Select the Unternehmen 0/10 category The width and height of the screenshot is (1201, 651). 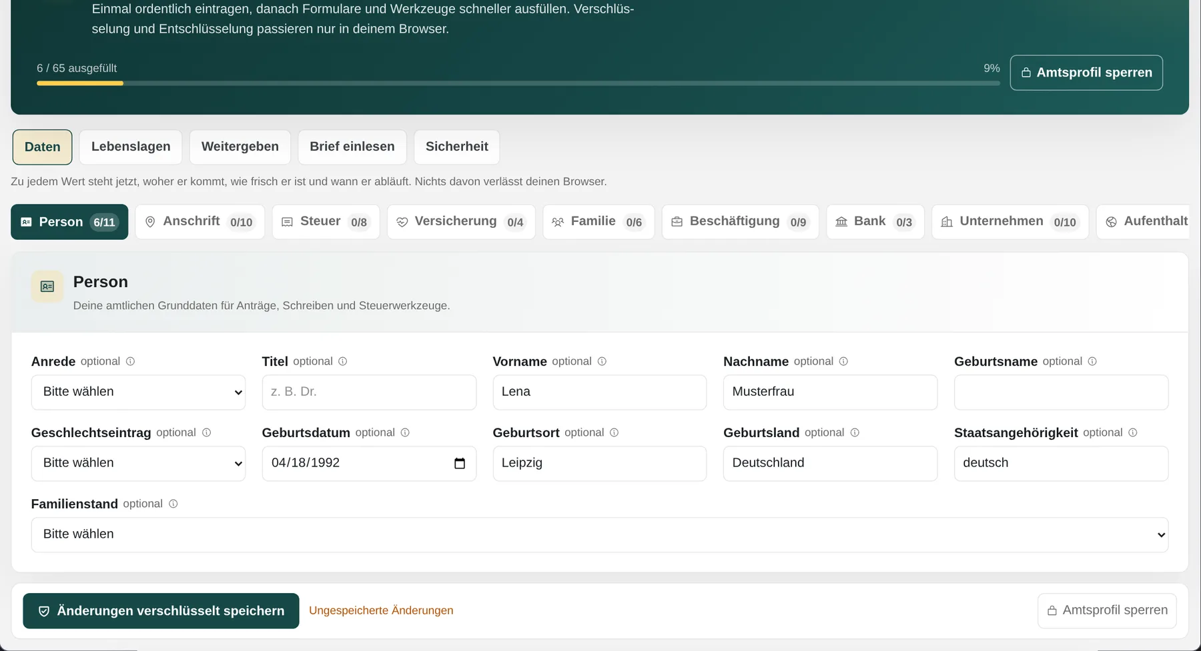(1010, 222)
